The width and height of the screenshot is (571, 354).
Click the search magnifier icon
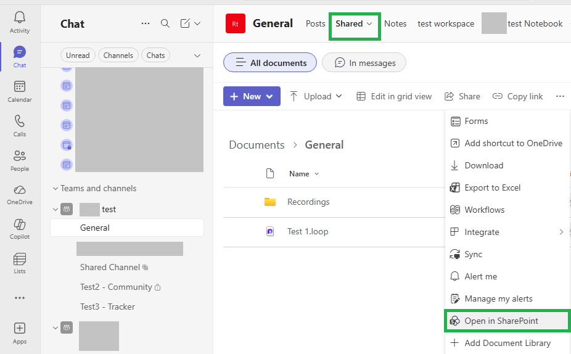[x=165, y=23]
